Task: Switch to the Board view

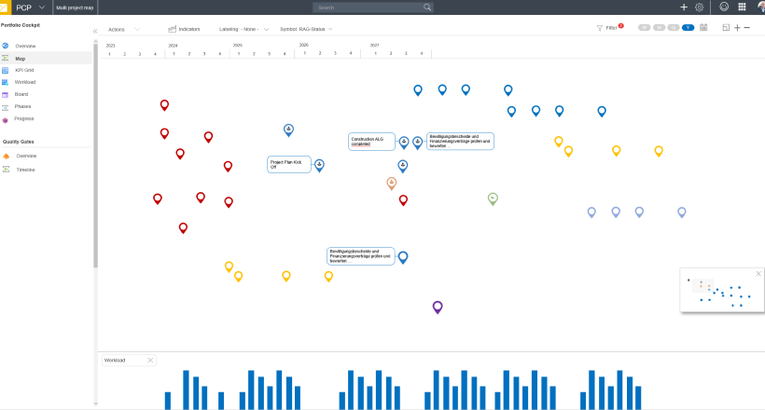Action: (21, 94)
